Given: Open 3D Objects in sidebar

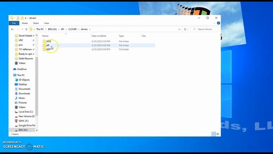Looking at the screenshot, I should coord(24,80).
